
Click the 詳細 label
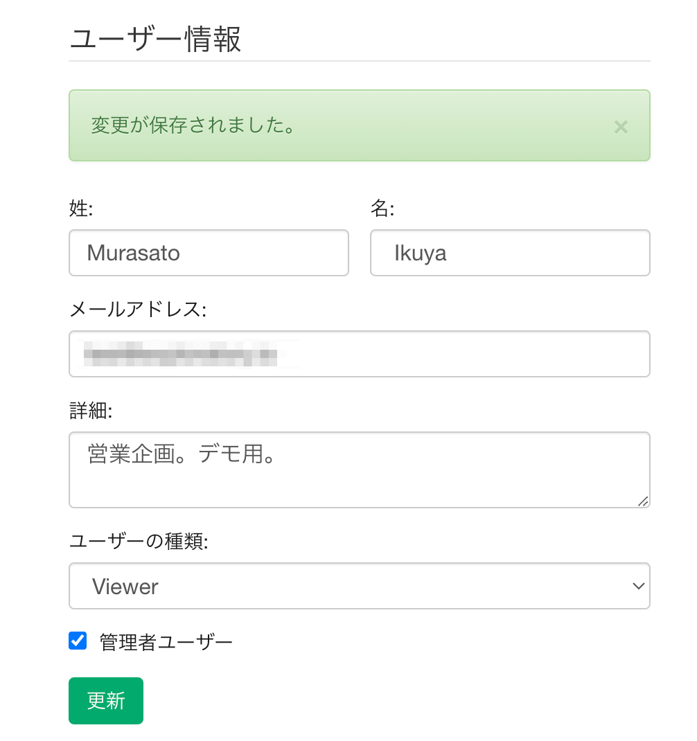(x=91, y=411)
